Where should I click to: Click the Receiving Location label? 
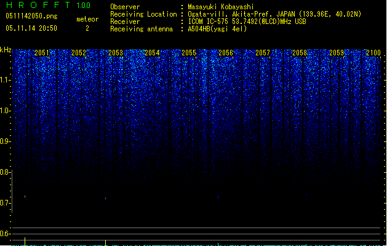(143, 14)
